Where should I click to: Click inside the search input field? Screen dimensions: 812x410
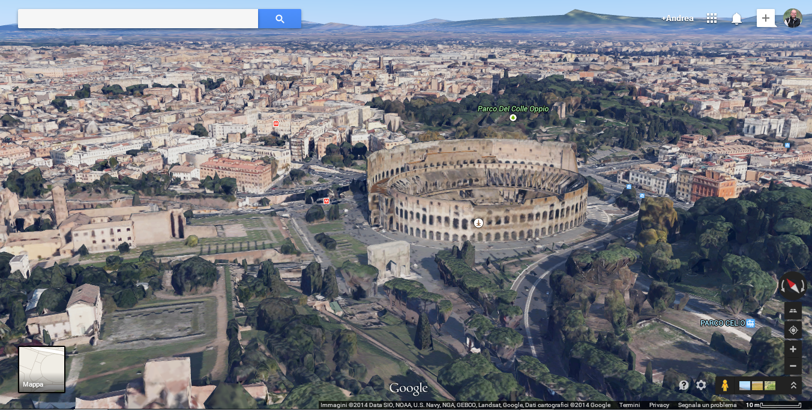coord(138,19)
